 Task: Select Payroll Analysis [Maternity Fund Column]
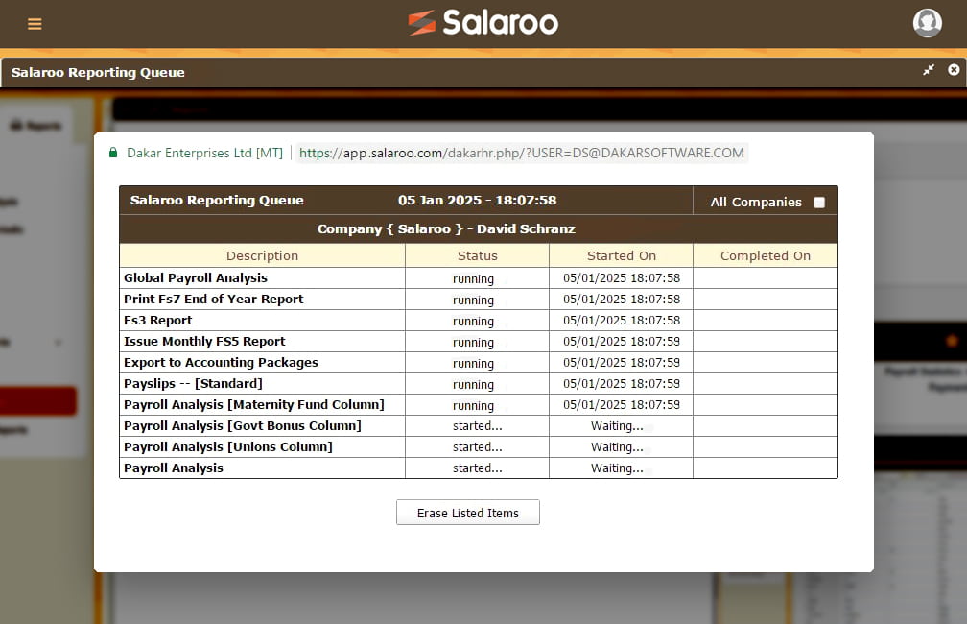(479, 405)
